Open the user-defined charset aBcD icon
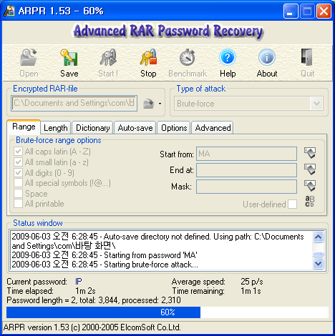This screenshot has height=336, width=335. (x=310, y=202)
